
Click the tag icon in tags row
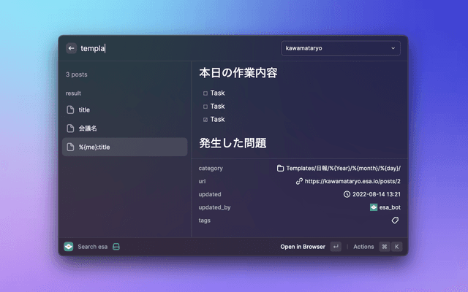pos(396,220)
